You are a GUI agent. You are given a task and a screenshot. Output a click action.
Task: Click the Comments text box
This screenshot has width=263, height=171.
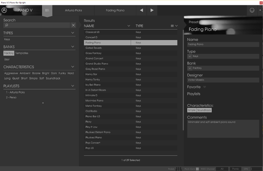223,129
